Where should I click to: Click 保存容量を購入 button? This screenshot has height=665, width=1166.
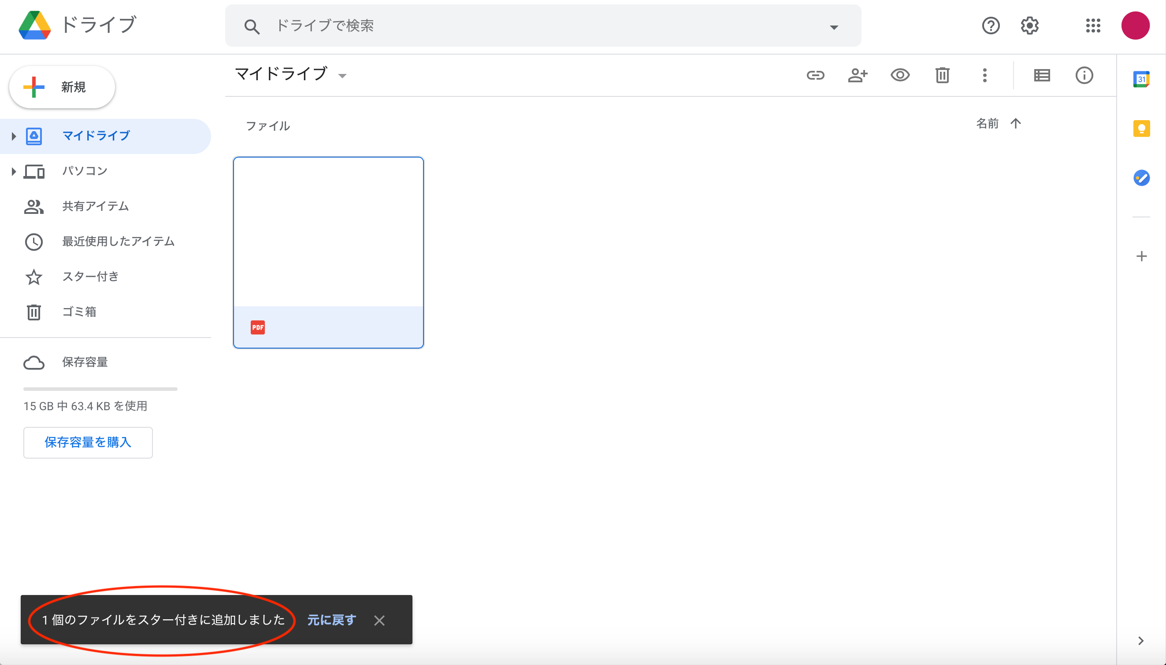coord(88,443)
